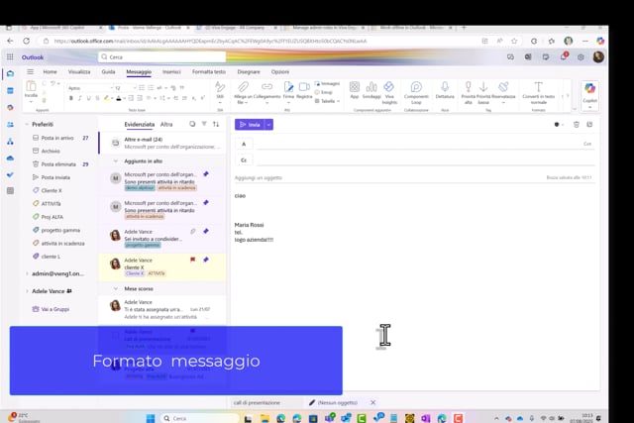Toggle strikethrough formatting in ribbon
634x423 pixels.
[97, 98]
